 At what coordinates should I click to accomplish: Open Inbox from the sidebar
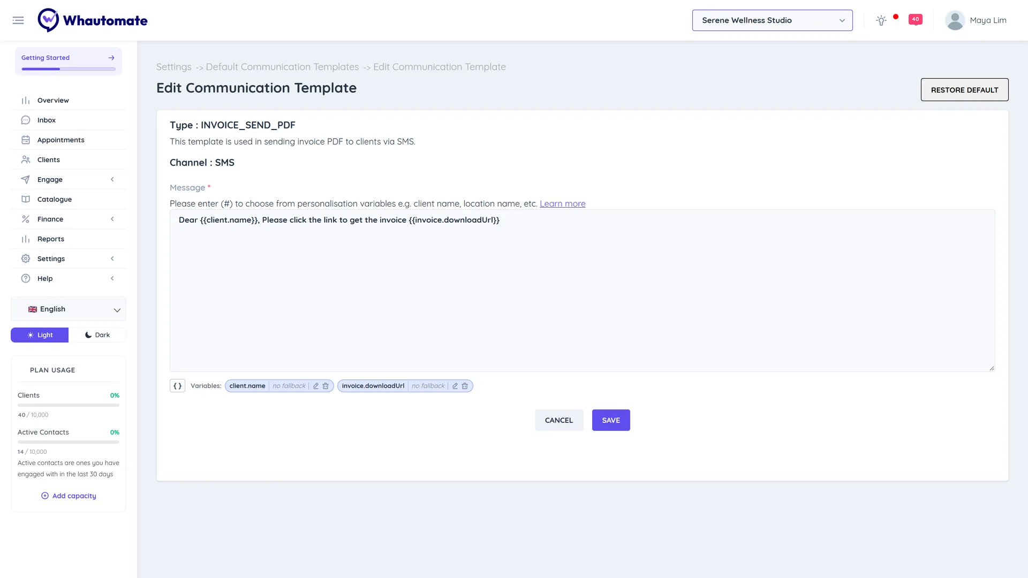pos(69,120)
